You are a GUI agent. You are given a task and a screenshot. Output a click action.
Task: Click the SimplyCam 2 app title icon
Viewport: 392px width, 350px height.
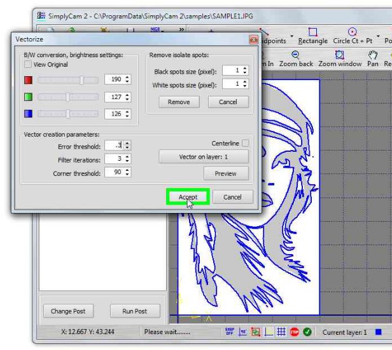[41, 15]
